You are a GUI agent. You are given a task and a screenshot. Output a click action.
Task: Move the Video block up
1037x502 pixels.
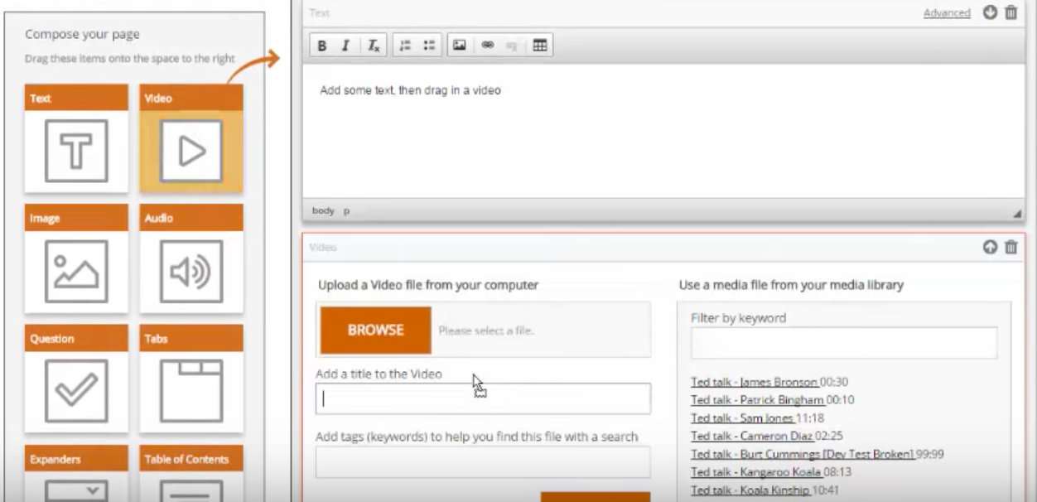click(x=990, y=247)
